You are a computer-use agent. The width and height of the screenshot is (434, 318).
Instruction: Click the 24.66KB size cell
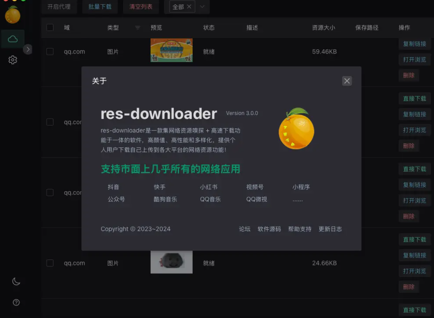tap(325, 263)
